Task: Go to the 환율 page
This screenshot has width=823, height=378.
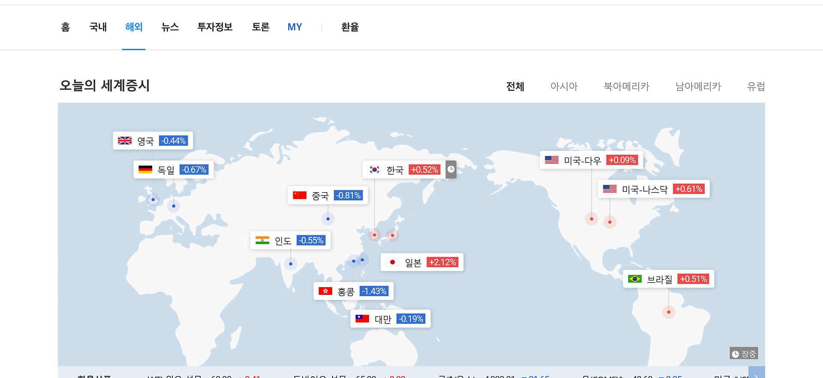Action: click(x=350, y=27)
